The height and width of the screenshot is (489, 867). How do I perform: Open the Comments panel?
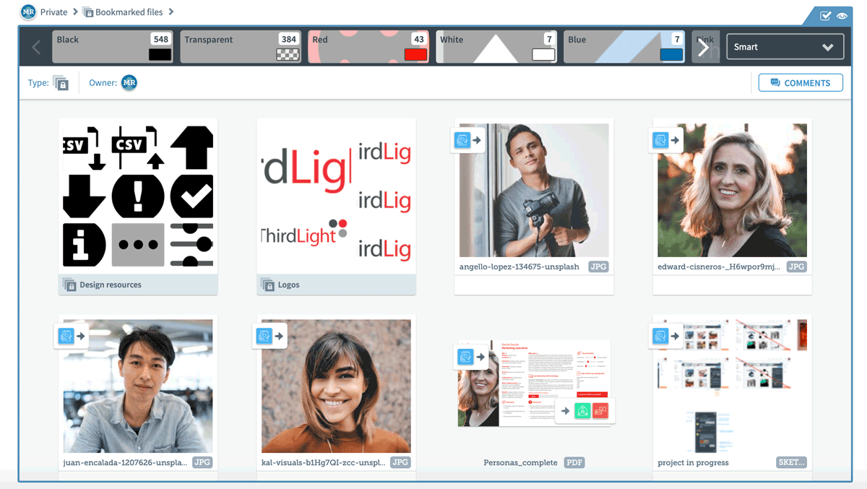(x=801, y=83)
